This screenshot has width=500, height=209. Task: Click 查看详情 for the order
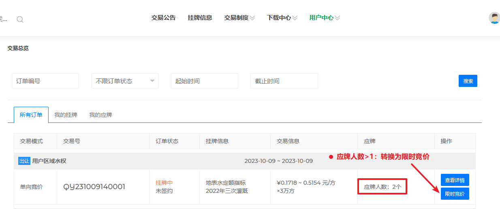(x=455, y=180)
